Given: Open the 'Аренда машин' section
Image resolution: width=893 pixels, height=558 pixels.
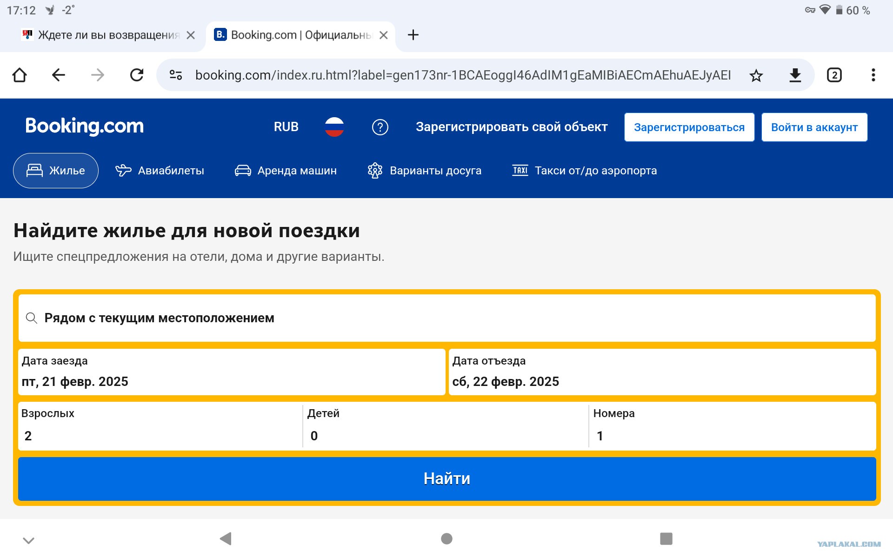Looking at the screenshot, I should click(x=286, y=171).
